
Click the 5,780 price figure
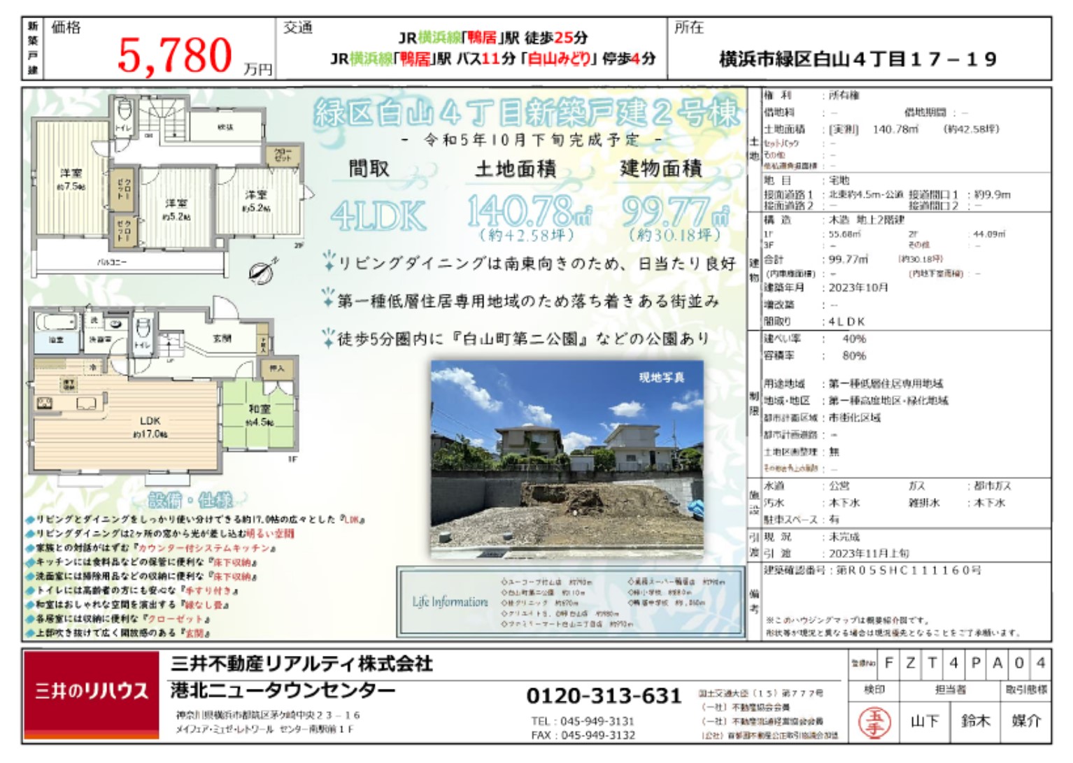coord(175,55)
